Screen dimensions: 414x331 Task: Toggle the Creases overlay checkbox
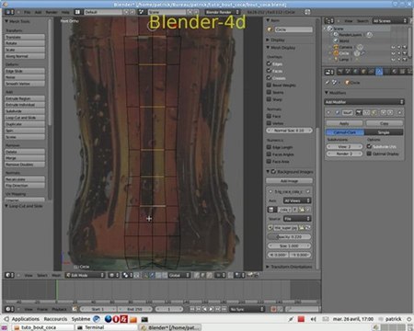click(269, 78)
